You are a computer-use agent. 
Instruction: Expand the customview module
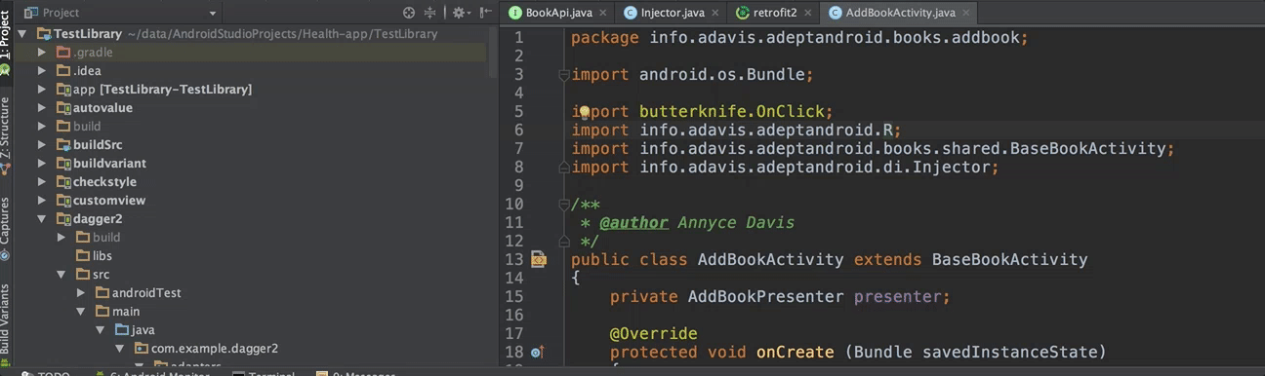click(x=42, y=200)
